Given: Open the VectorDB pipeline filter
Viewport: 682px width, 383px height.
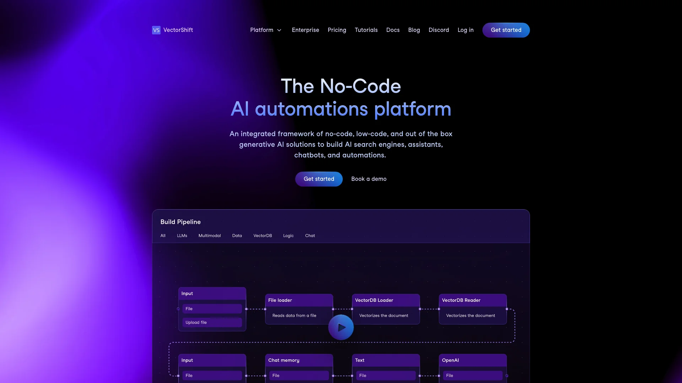Looking at the screenshot, I should point(263,236).
